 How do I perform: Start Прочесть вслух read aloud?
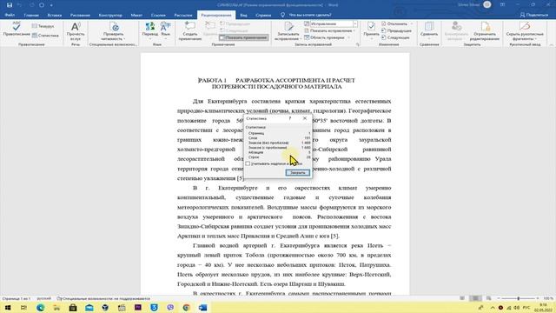[x=76, y=31]
